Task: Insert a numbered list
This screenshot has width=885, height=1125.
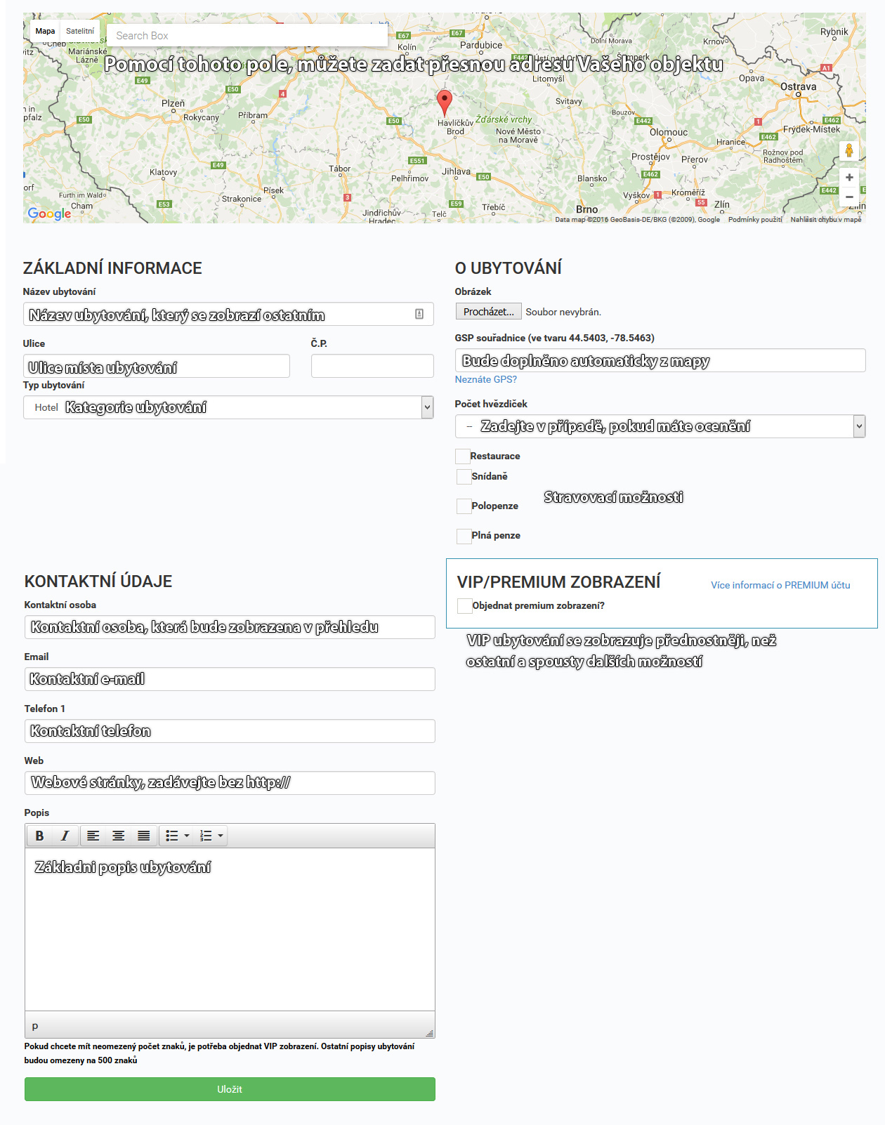Action: (x=206, y=836)
